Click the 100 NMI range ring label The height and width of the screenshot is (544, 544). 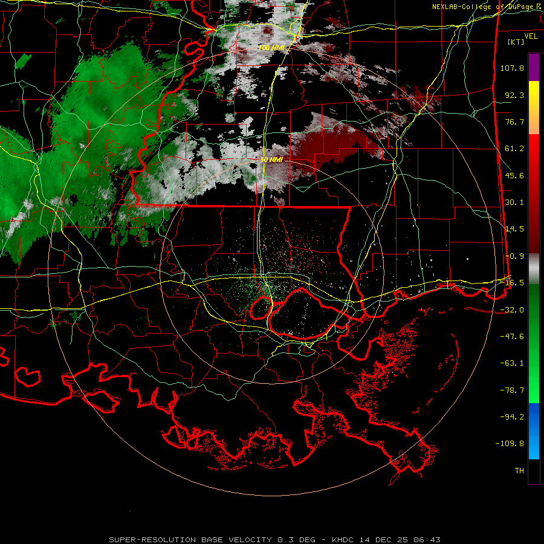[x=271, y=48]
